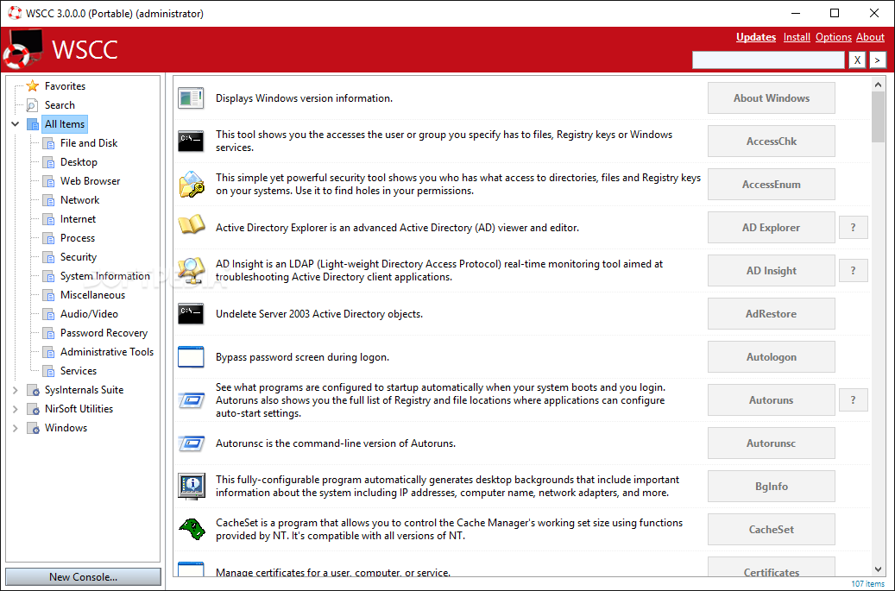Launch the BgInfo button
Screen dimensions: 895x591
pos(771,487)
